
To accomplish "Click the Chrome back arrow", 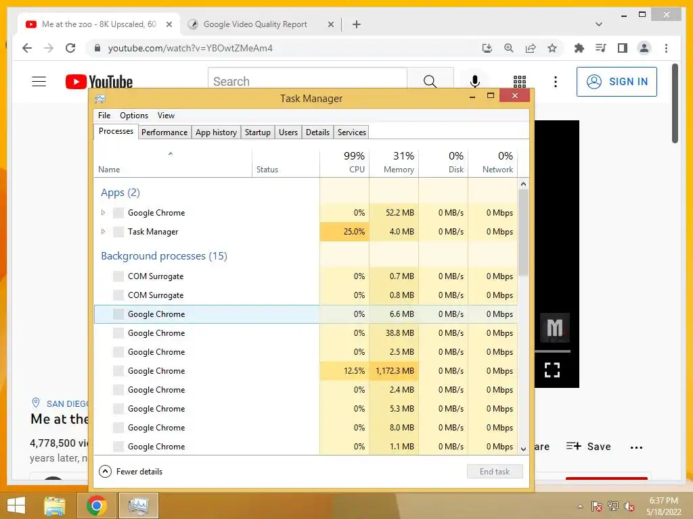I will tap(27, 48).
